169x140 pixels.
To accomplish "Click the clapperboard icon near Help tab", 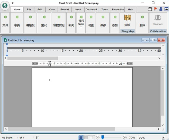I will [x=150, y=9].
